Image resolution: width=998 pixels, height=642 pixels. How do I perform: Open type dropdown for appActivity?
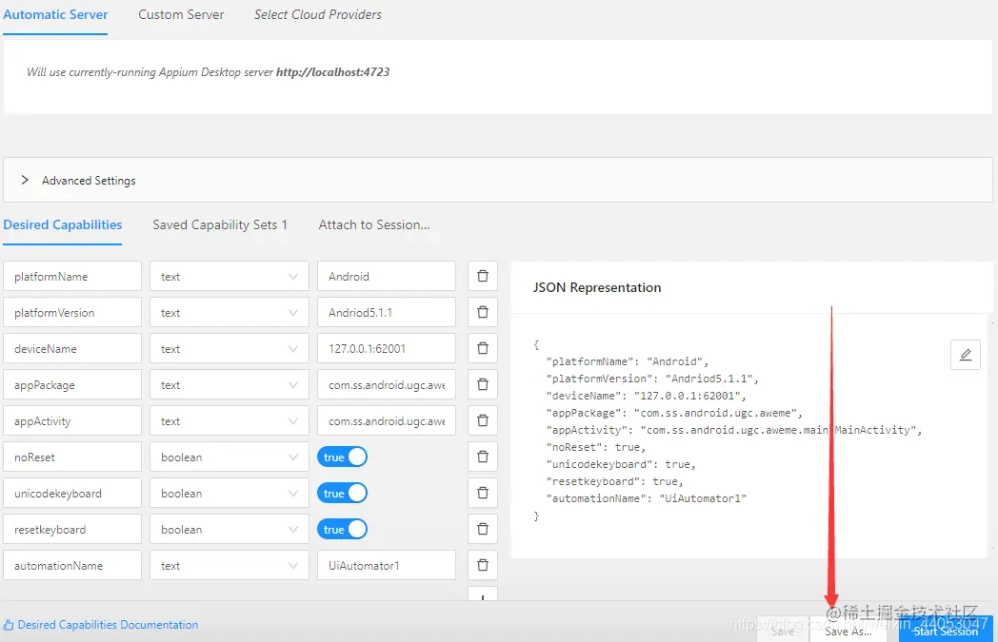pyautogui.click(x=230, y=420)
